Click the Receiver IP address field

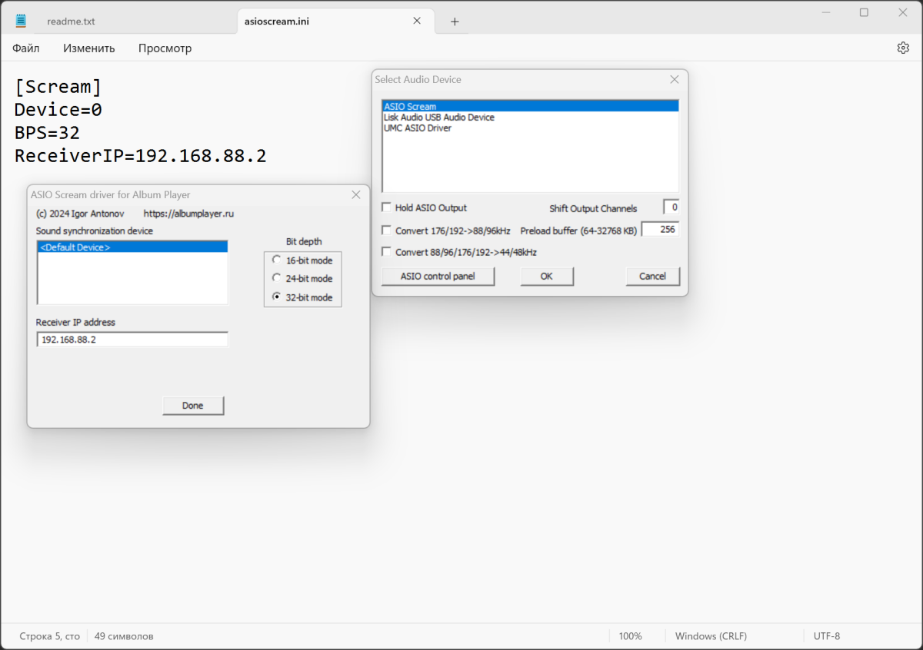[x=132, y=339]
